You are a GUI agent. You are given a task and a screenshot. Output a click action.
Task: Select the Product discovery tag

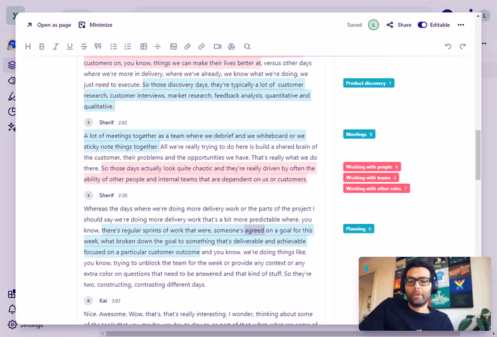[369, 83]
